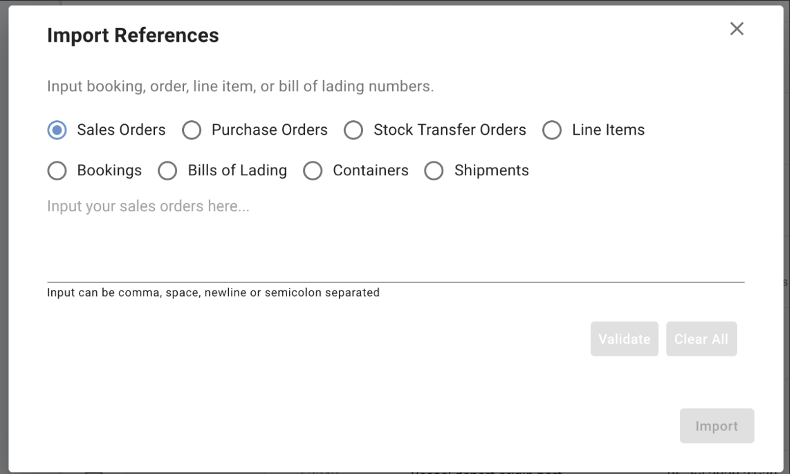Viewport: 790px width, 474px height.
Task: Click the Import button
Action: pos(717,426)
